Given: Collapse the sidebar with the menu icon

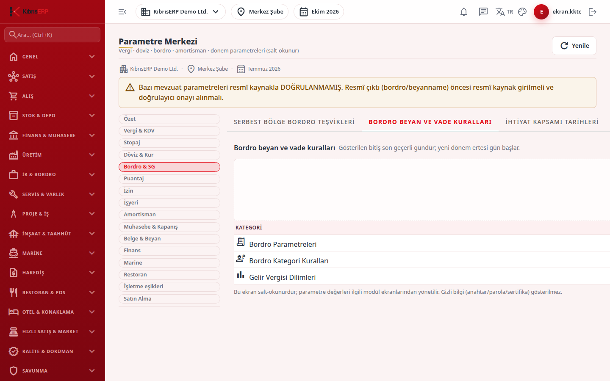Looking at the screenshot, I should point(122,12).
